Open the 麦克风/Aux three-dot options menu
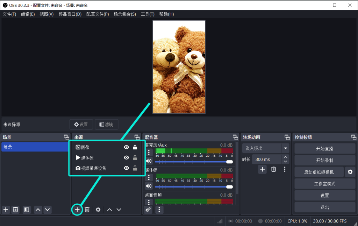 tap(149, 152)
